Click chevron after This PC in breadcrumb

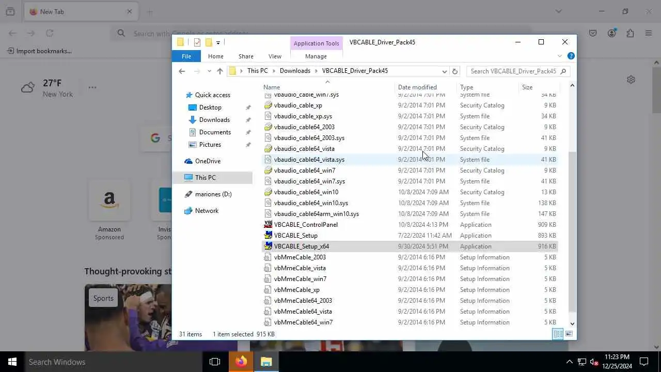(x=274, y=71)
